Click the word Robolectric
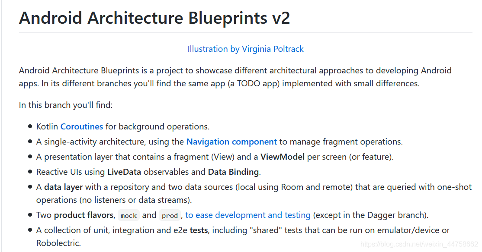Viewport: 482px width, 252px height. (58, 243)
